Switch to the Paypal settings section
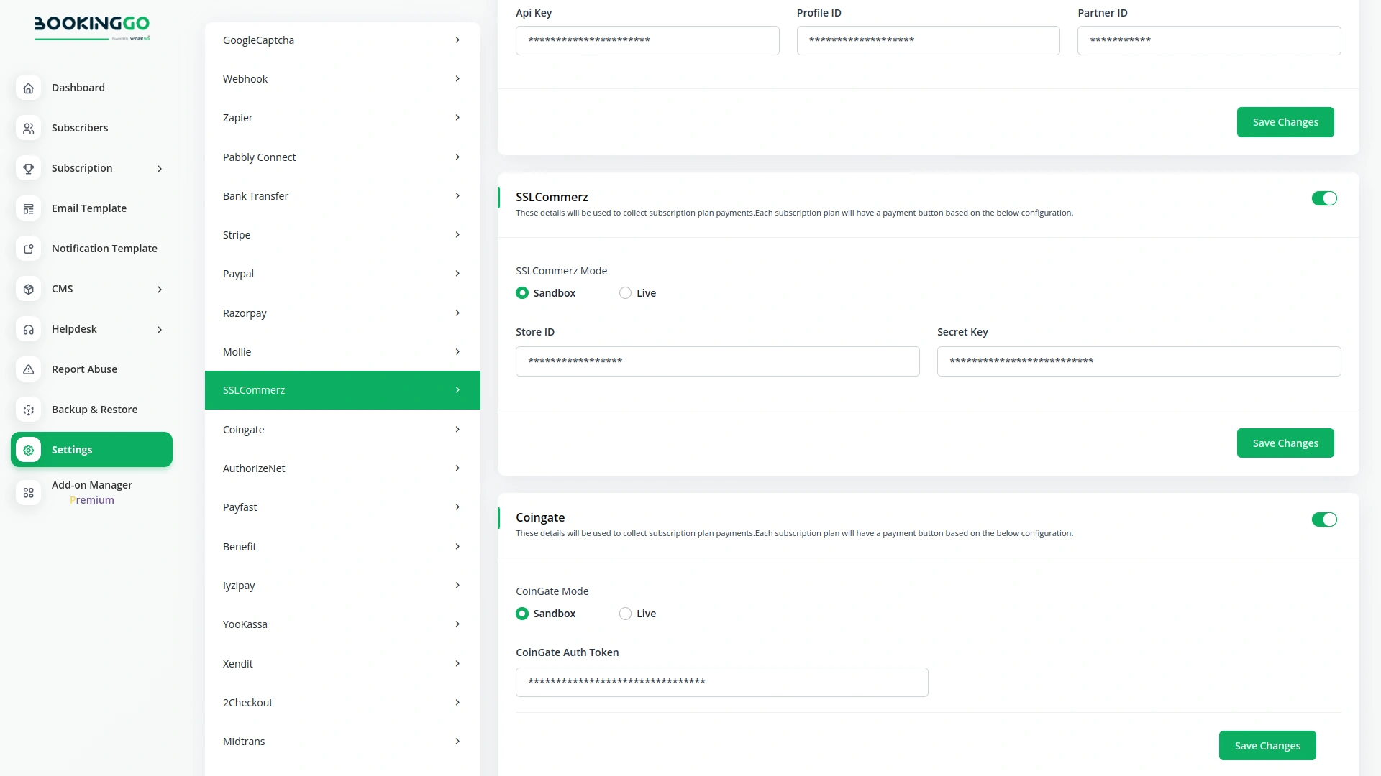1381x776 pixels. 342,273
